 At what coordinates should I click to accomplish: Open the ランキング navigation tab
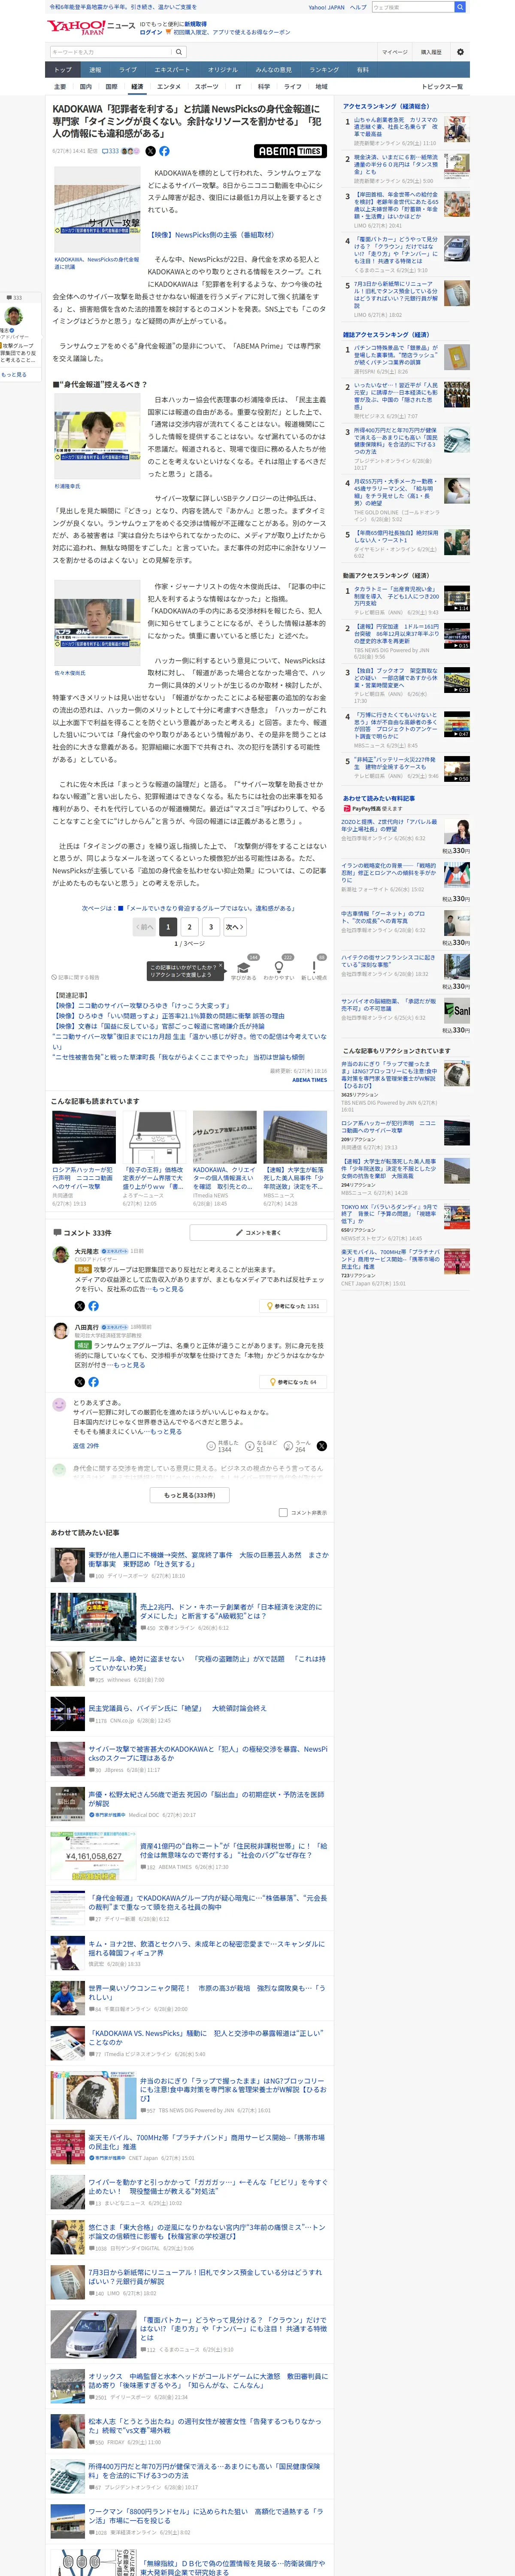323,70
